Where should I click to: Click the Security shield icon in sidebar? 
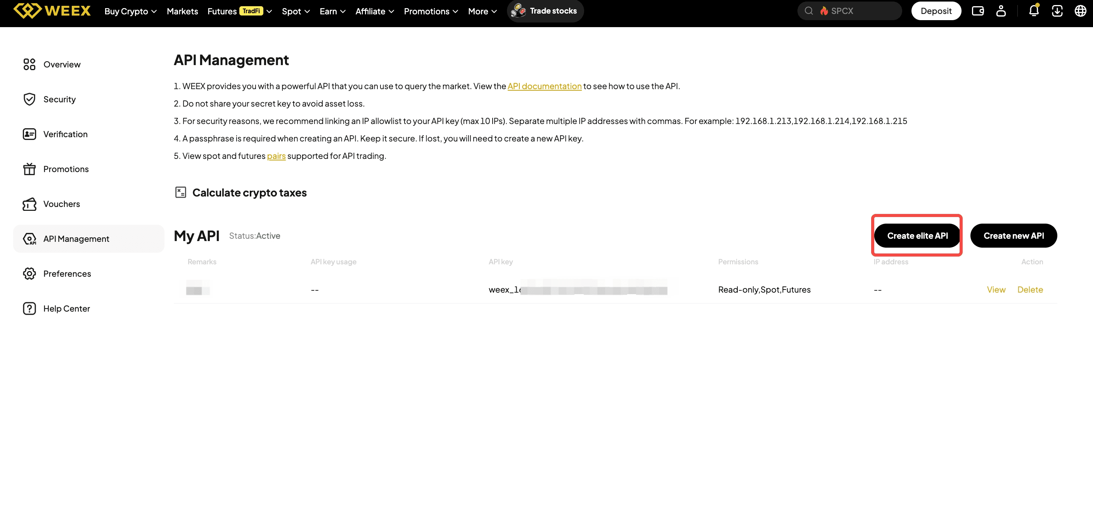29,99
